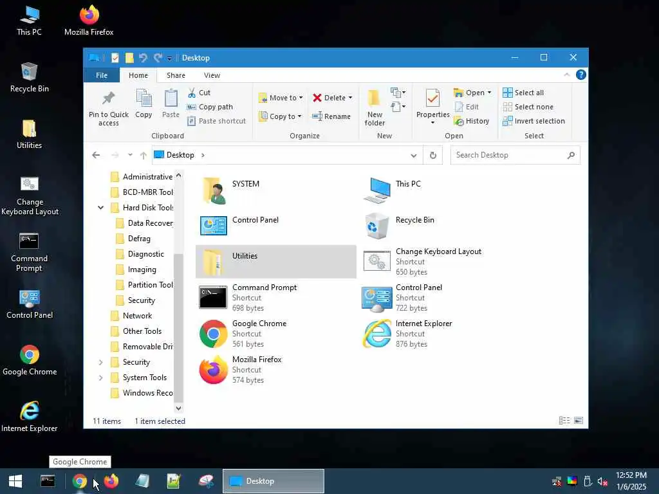Viewport: 659px width, 494px height.
Task: Select the Utilities folder in file list
Action: (x=275, y=262)
